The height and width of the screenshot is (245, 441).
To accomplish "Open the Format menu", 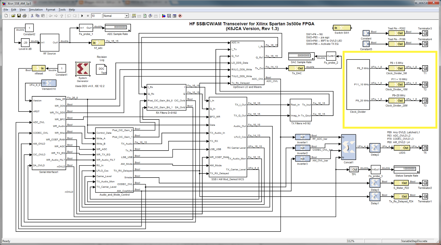I will point(50,10).
